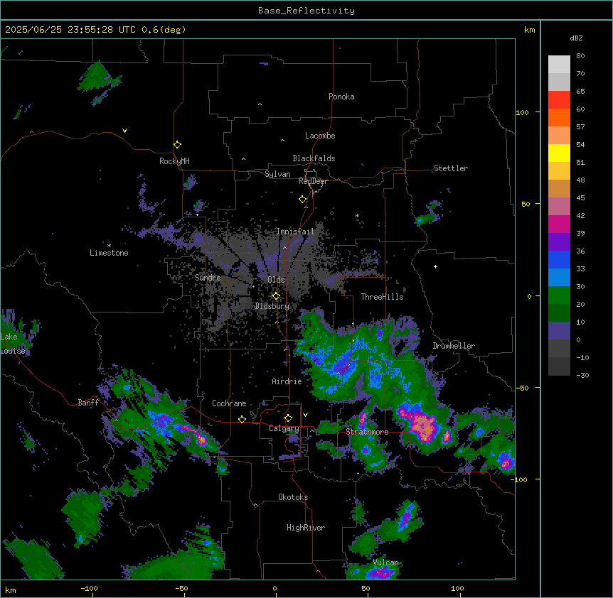Click the pink storm core east of Strathmore
613x598 pixels.
click(x=423, y=426)
